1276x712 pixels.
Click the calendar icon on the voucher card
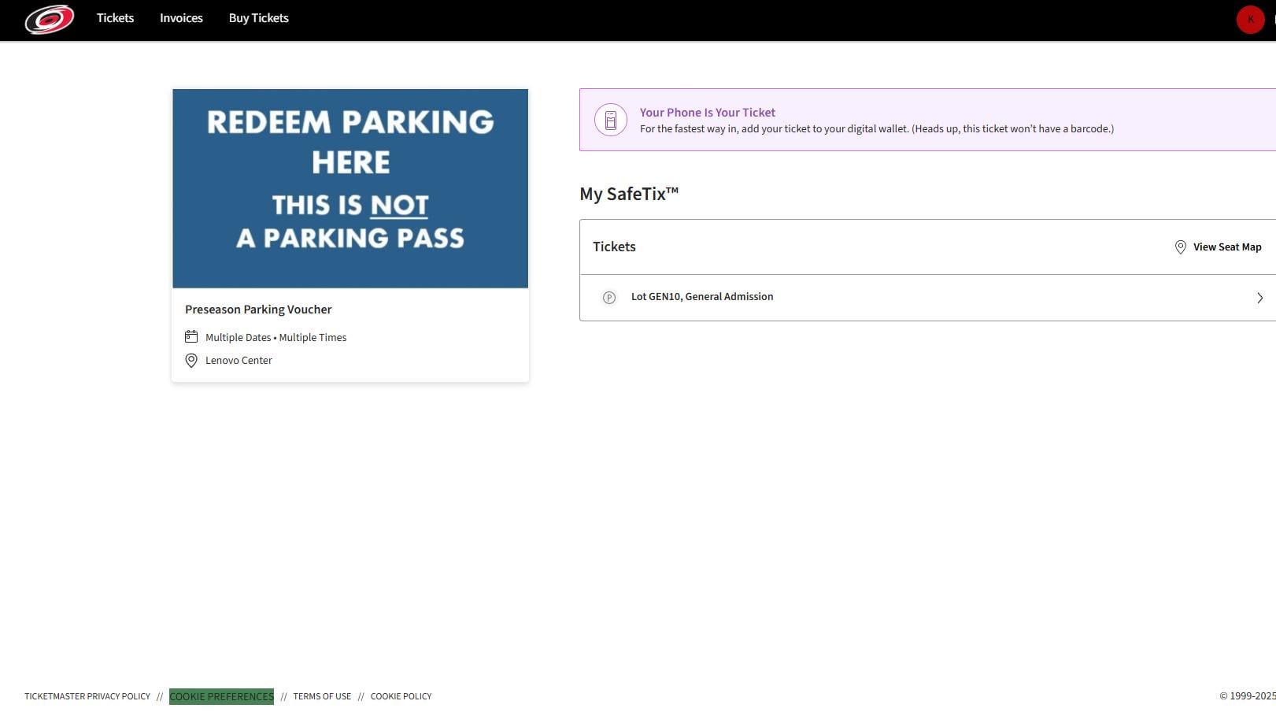[x=191, y=336]
